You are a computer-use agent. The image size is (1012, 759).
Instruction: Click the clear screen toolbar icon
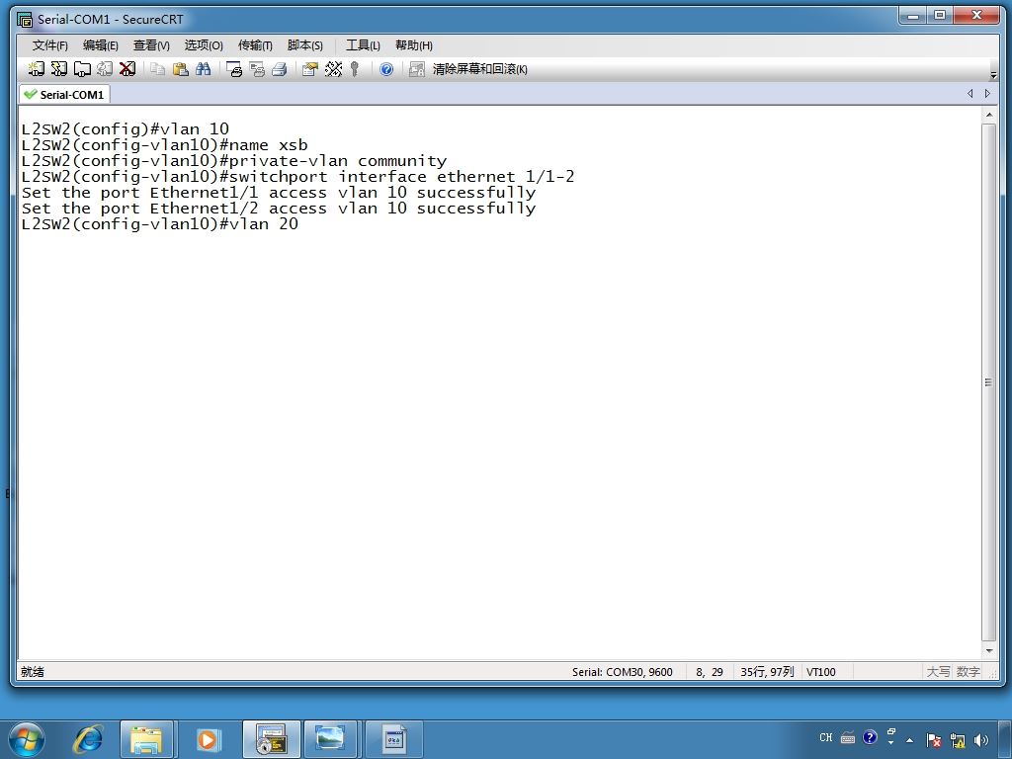pos(417,69)
